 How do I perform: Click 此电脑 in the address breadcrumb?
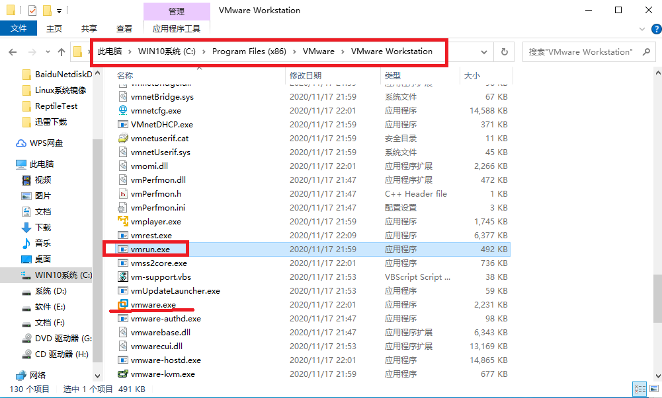pos(110,51)
